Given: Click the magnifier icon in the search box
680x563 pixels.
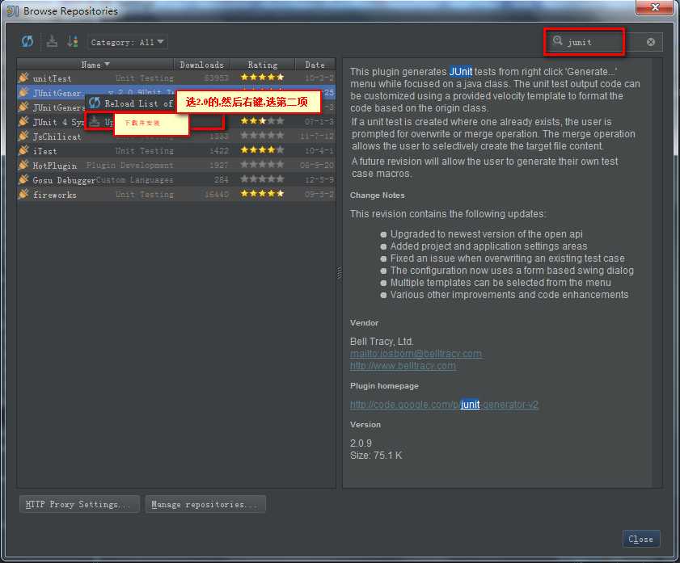Looking at the screenshot, I should (558, 41).
